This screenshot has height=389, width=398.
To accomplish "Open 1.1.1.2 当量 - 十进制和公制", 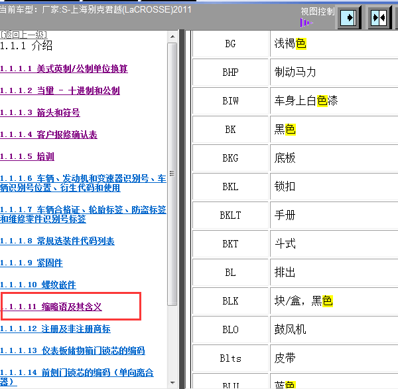I will pos(60,90).
